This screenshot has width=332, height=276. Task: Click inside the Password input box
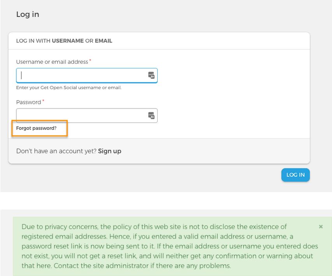(x=87, y=115)
